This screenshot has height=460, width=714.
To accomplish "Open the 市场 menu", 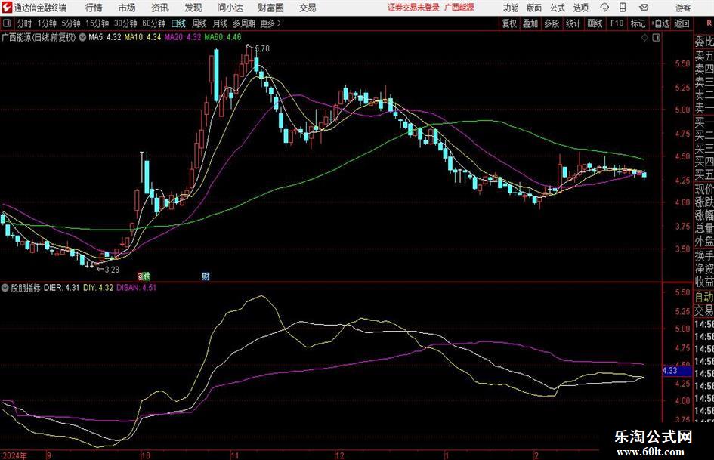I will coord(127,8).
